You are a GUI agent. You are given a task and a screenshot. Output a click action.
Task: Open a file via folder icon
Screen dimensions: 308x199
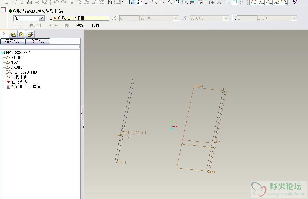[14, 2]
